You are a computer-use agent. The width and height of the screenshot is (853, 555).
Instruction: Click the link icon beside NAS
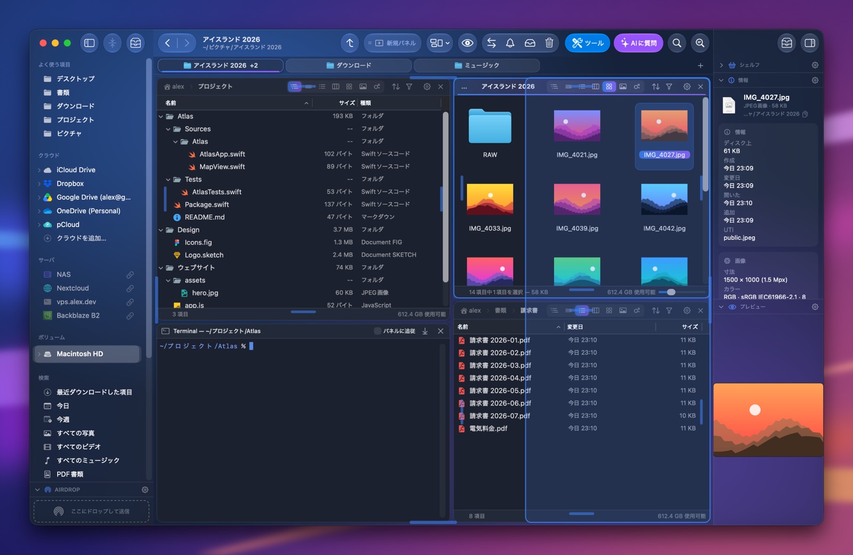[130, 275]
